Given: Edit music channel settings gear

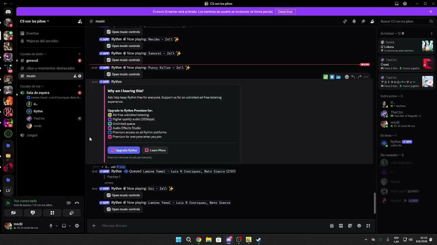Looking at the screenshot, I should (x=80, y=76).
